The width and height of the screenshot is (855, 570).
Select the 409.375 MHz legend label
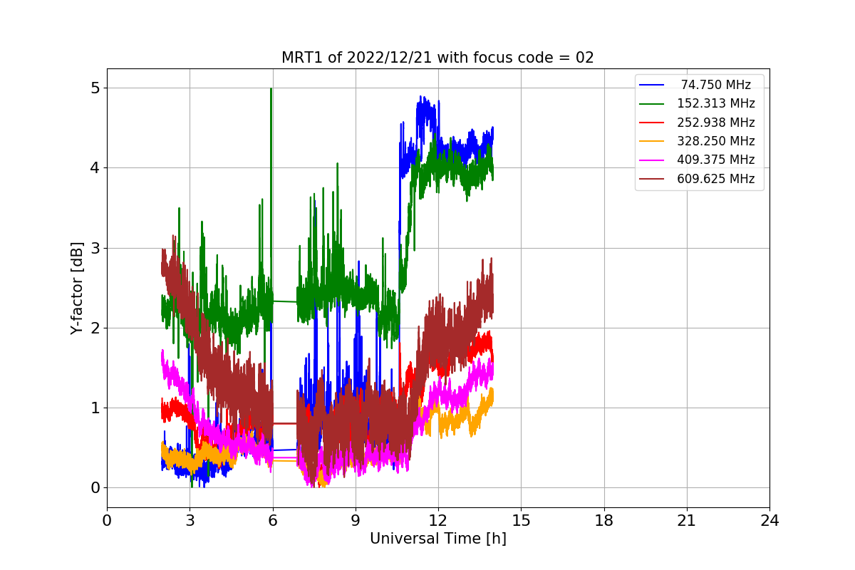pos(716,160)
